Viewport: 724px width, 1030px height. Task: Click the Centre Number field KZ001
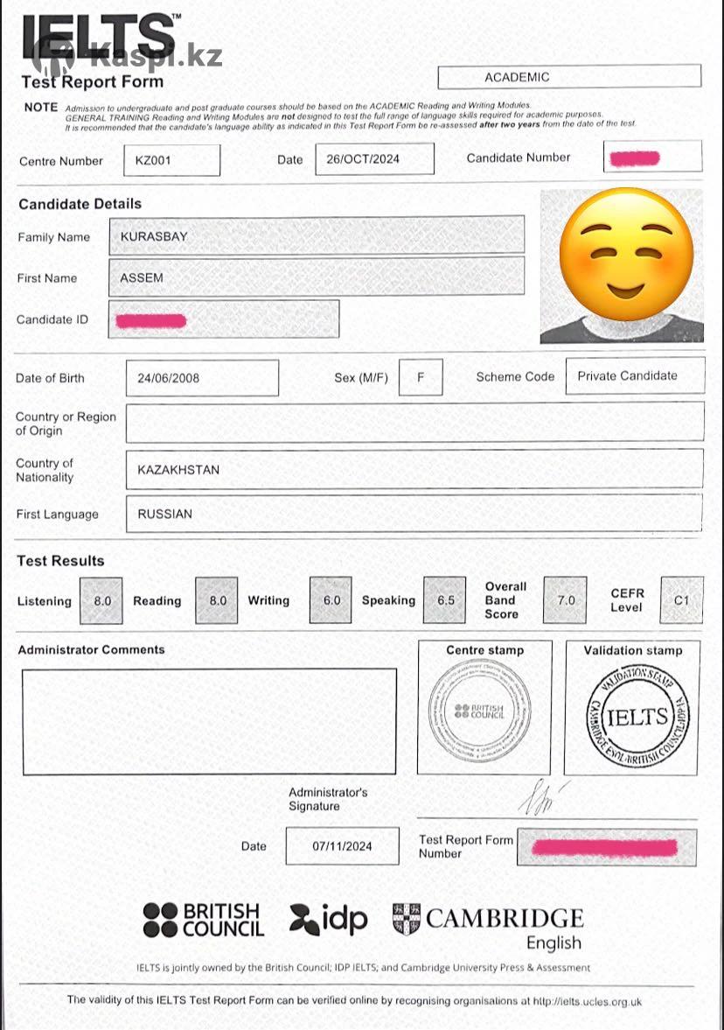pyautogui.click(x=171, y=160)
